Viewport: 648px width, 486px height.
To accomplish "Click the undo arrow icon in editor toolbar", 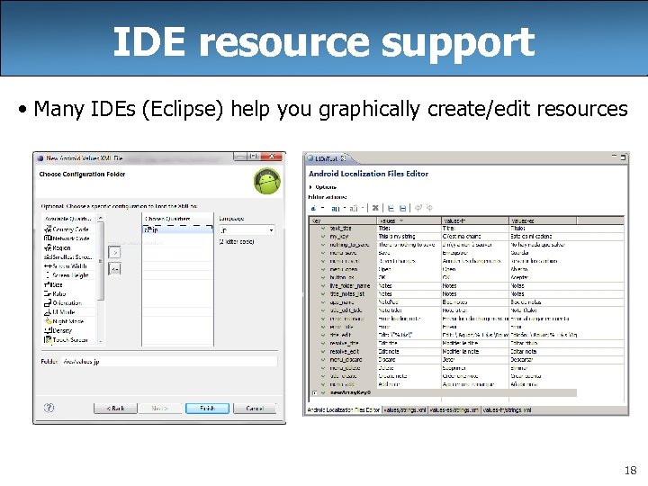I will pos(418,208).
